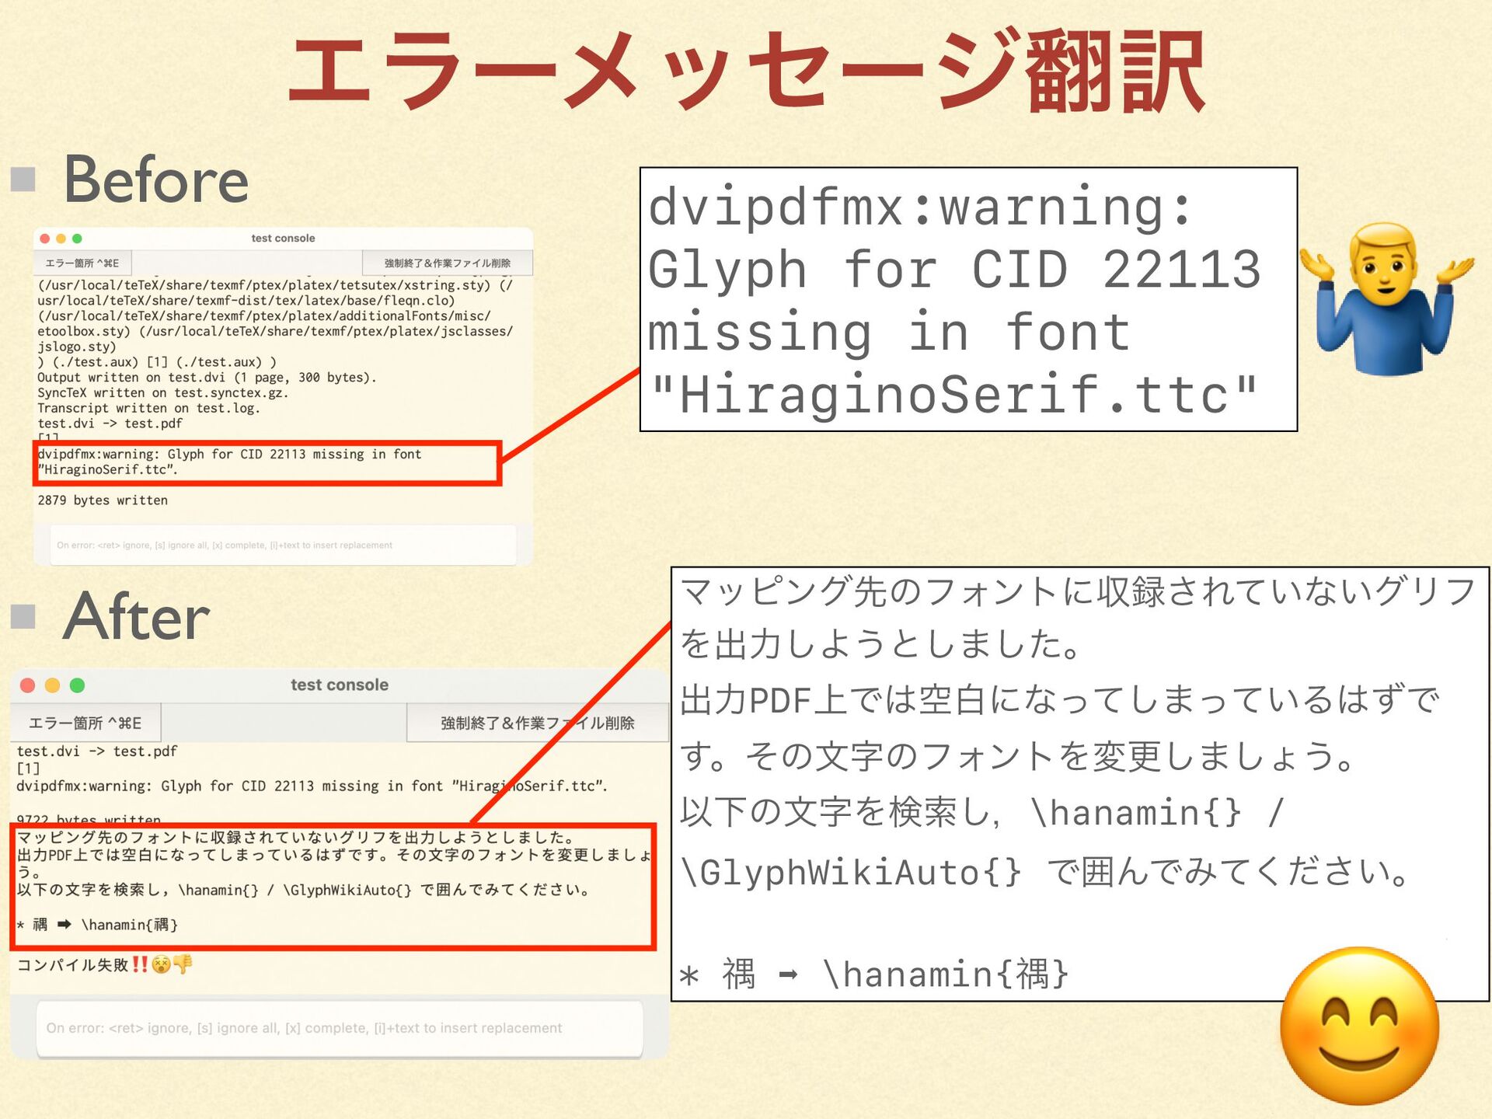Click the shrugging man emoji
1492x1119 pixels.
click(1386, 300)
